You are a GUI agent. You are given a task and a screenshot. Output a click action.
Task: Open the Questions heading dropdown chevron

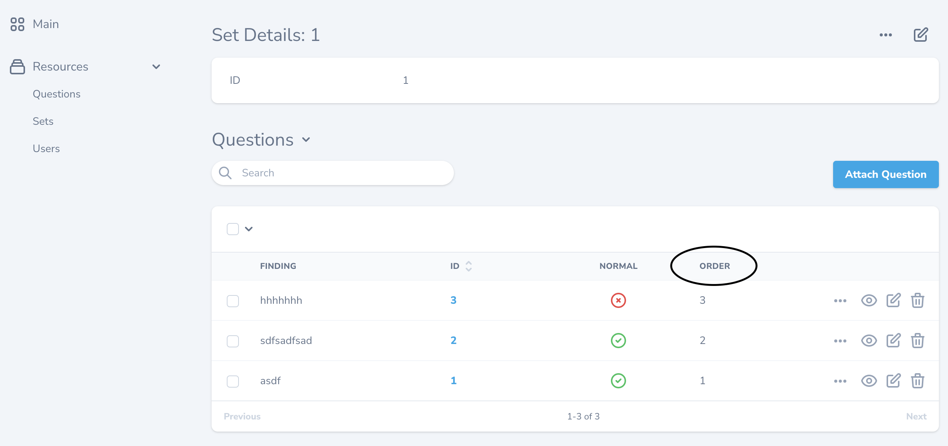tap(306, 140)
